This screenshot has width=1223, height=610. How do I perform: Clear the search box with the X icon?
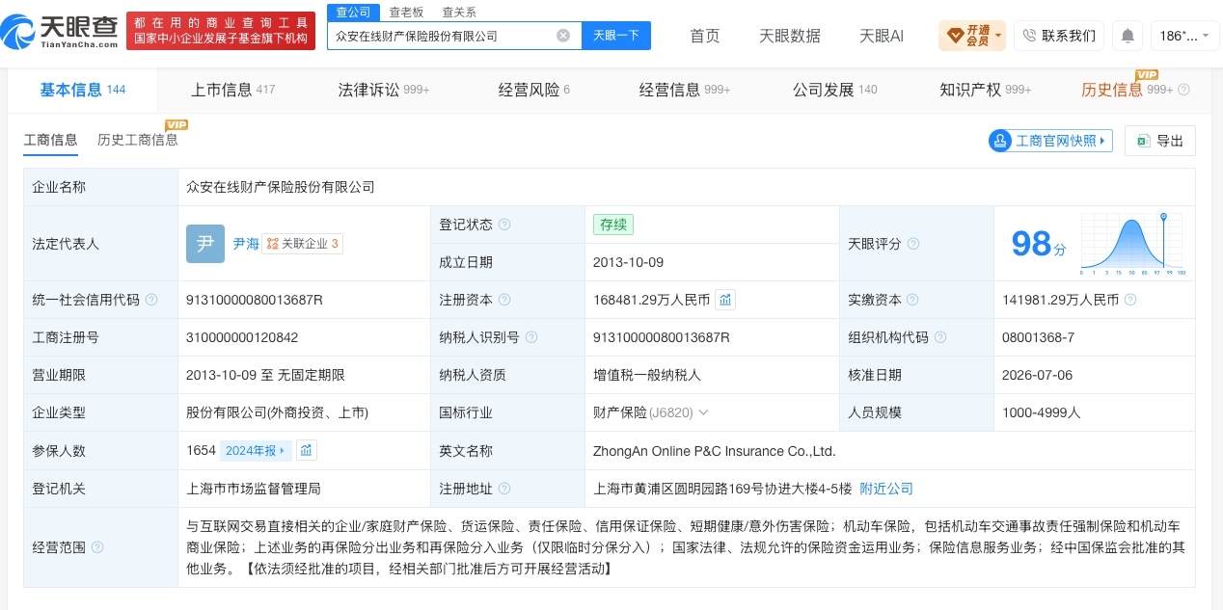click(563, 36)
